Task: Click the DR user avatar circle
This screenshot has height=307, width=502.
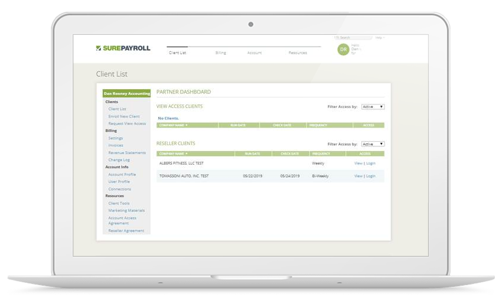Action: (343, 50)
